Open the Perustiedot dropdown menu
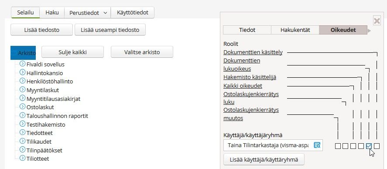Viewport: 387px width, 169px height. point(88,13)
